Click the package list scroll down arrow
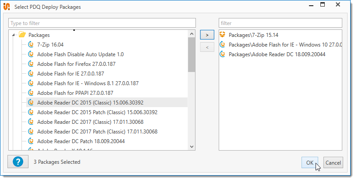Screen dimensions: 355x180 tap(192, 147)
